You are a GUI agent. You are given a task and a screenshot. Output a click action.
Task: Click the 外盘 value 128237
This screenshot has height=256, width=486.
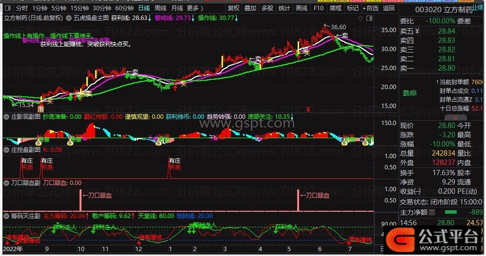443,163
